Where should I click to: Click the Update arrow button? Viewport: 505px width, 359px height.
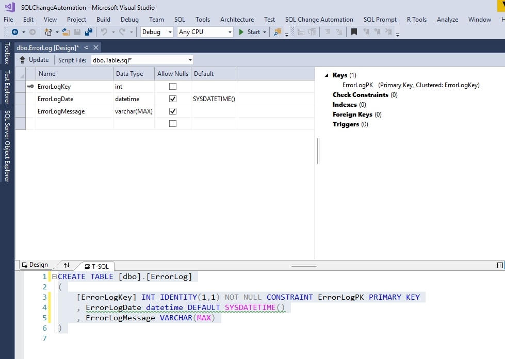click(x=34, y=60)
